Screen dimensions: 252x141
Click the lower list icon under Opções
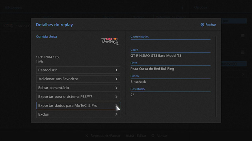(243, 52)
